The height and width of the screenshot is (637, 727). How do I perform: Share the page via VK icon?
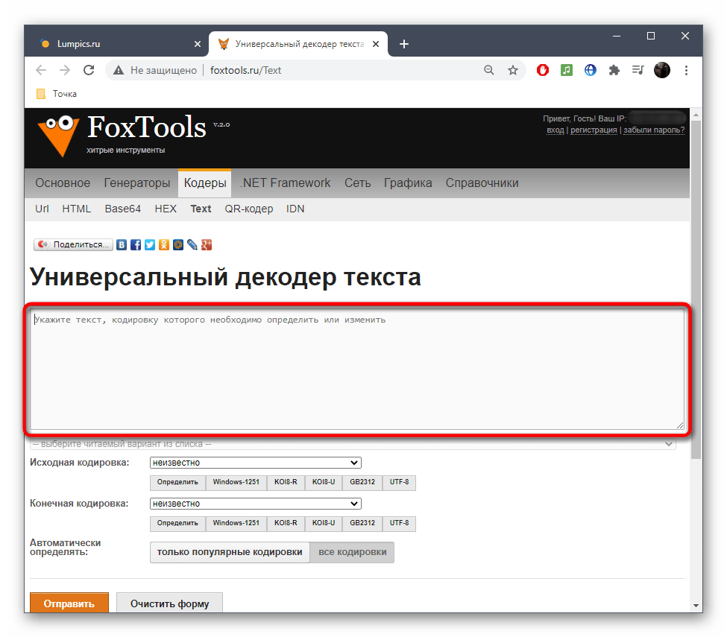coord(122,244)
